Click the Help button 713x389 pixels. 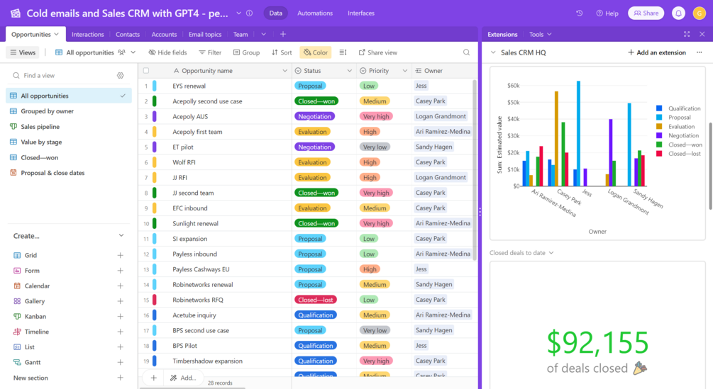pyautogui.click(x=607, y=13)
